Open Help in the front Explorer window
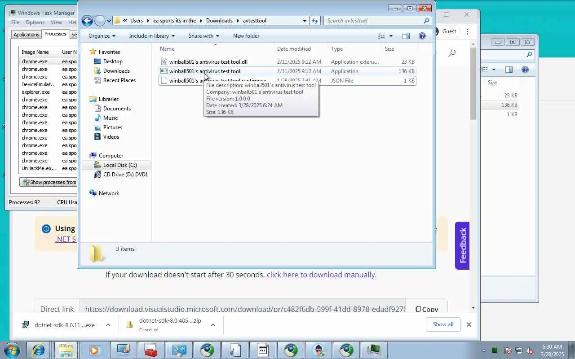Viewport: 575px width, 359px height. 422,36
